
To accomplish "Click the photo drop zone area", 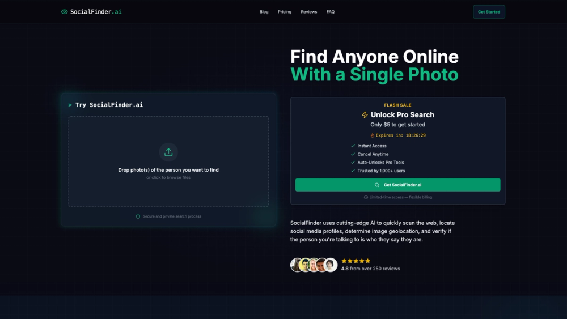I will [x=168, y=161].
